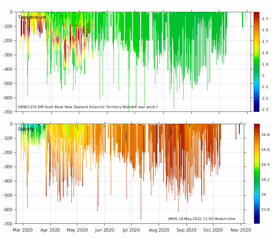Click the -400 depth label on Temperature plot

(x=8, y=69)
